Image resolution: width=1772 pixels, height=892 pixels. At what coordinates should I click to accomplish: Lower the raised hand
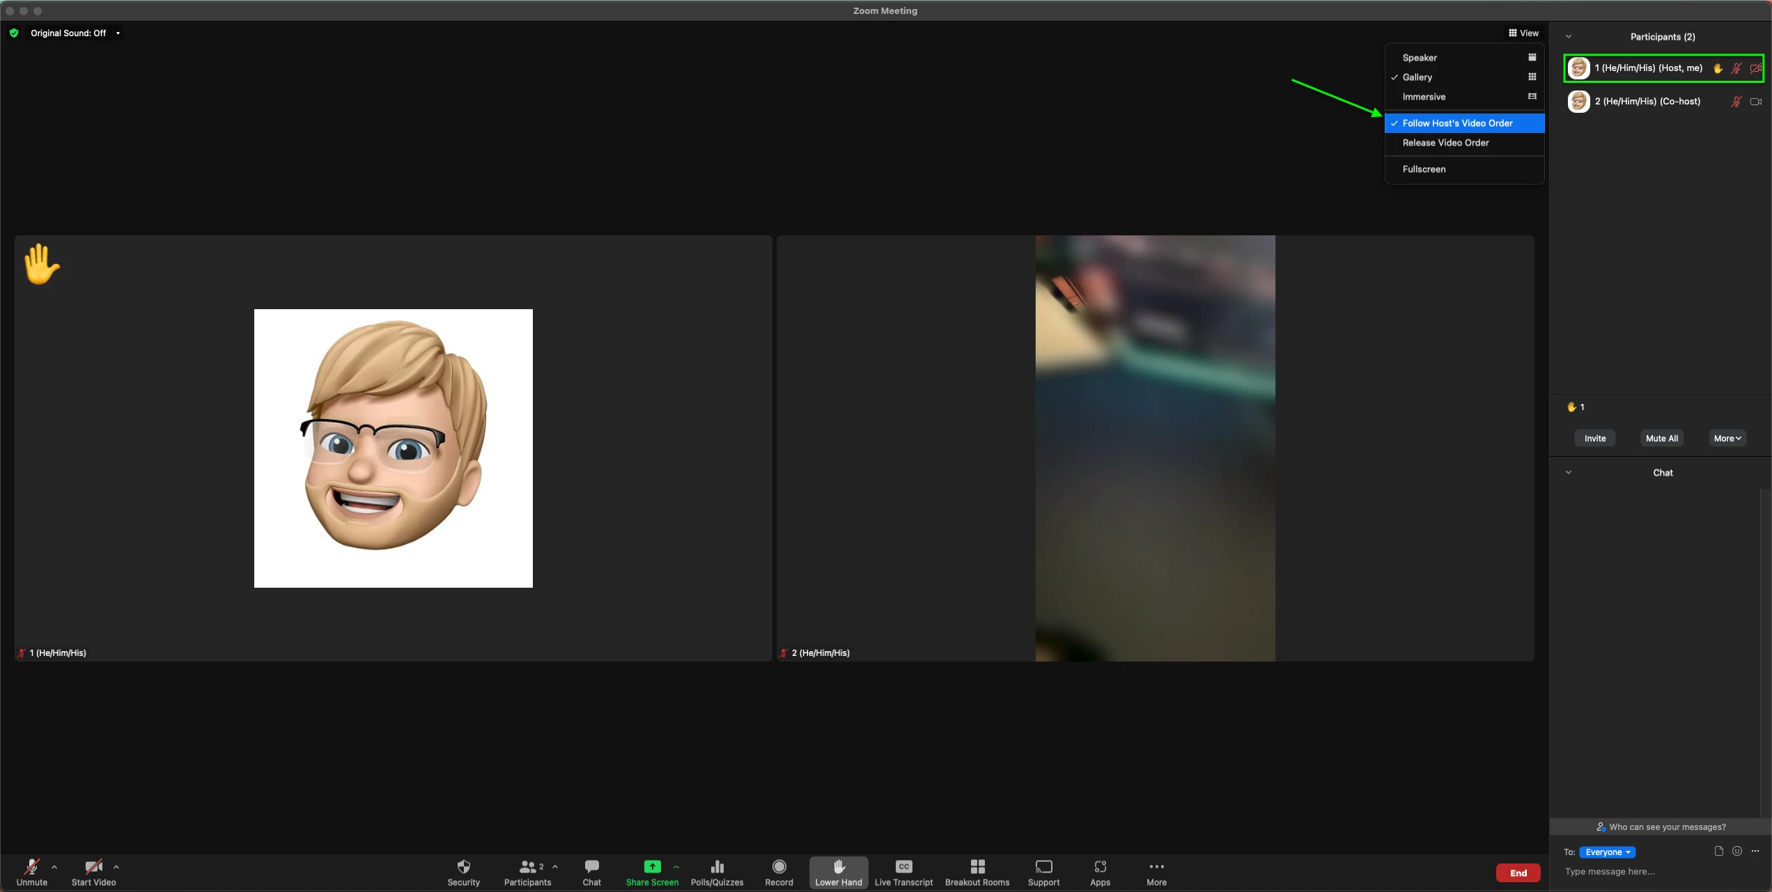click(x=839, y=872)
